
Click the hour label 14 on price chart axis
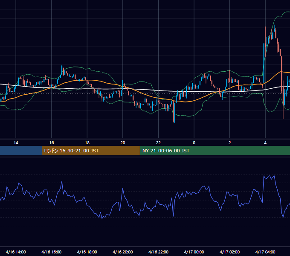click(x=16, y=143)
